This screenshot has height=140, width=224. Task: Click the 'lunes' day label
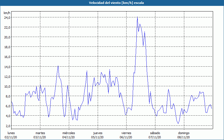point(11,133)
